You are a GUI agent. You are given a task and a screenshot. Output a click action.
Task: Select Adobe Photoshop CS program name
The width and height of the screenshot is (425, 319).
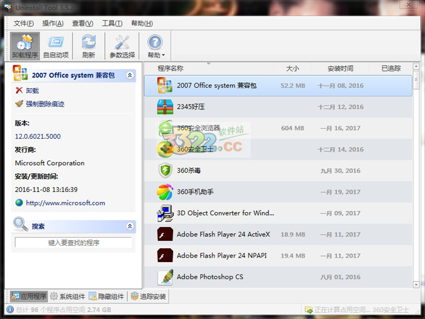210,277
